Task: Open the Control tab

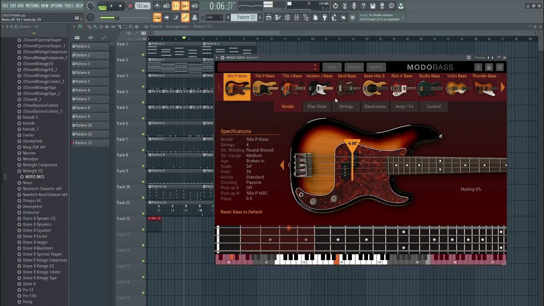Action: pos(433,106)
